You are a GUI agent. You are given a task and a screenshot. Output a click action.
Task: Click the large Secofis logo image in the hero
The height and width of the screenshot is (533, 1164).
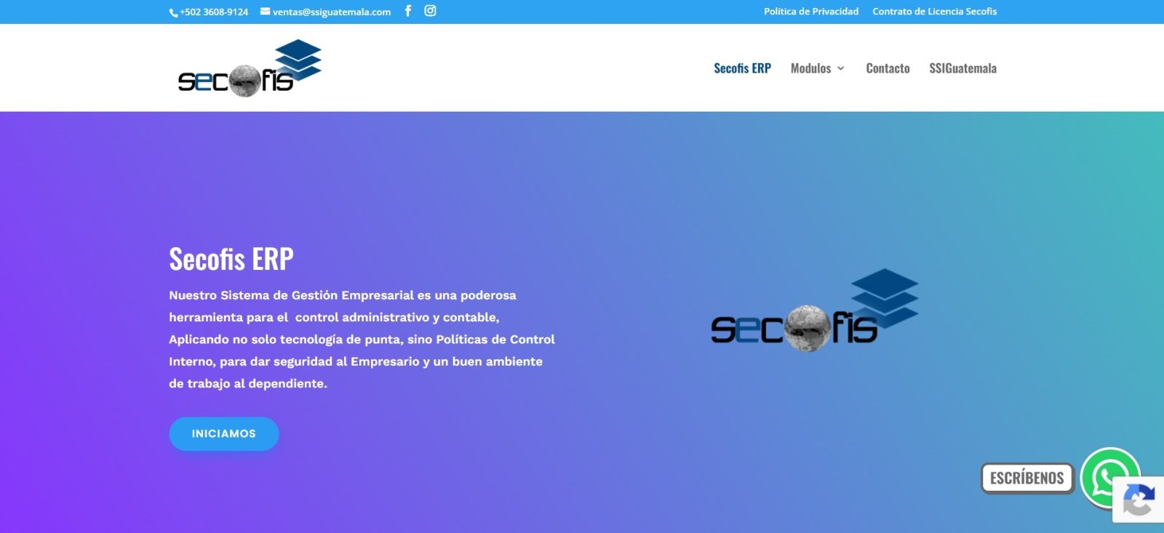(815, 310)
